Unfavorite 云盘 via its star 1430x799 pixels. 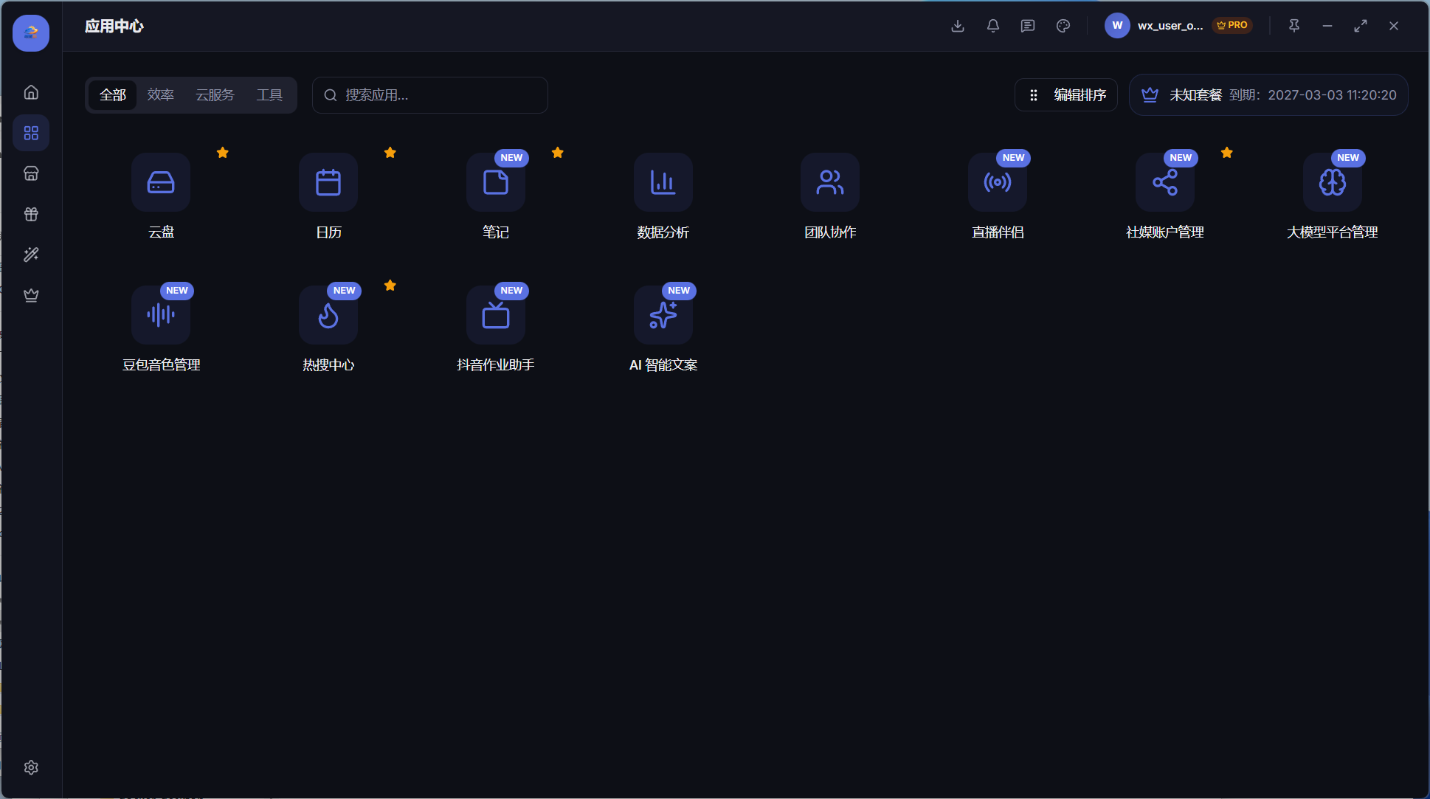pos(223,153)
